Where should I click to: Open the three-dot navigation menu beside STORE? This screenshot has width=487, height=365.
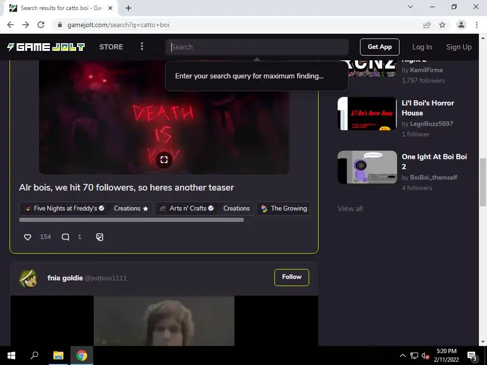[x=142, y=47]
